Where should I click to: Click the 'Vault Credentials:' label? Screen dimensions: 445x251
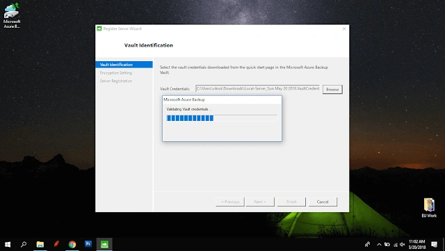tap(175, 89)
